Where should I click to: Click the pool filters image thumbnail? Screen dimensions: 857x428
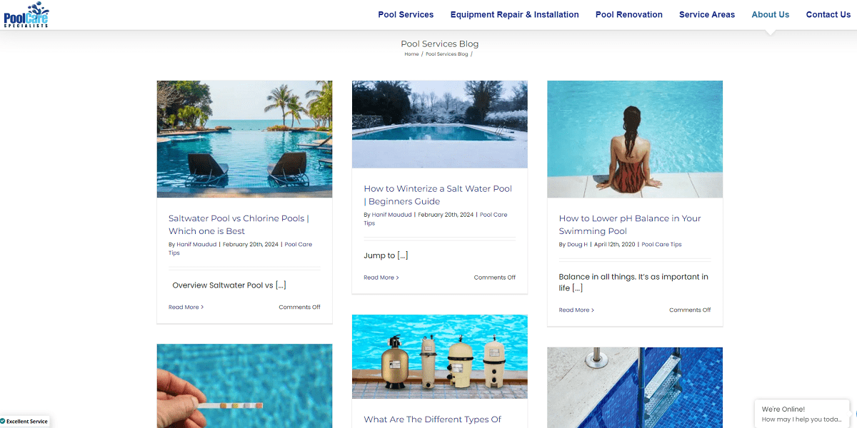(440, 357)
